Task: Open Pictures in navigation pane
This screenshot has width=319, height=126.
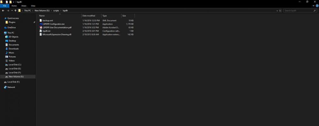Action: coord(12,57)
